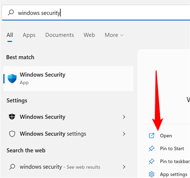Open the Windows Security settings result

[68, 134]
